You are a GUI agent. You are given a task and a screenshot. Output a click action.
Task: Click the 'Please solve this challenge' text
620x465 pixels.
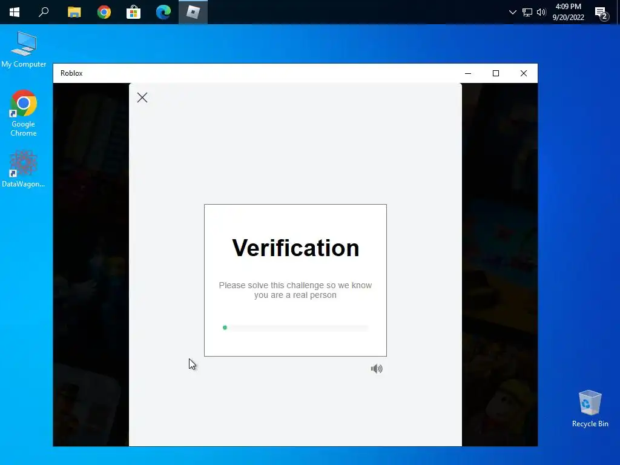coord(295,290)
